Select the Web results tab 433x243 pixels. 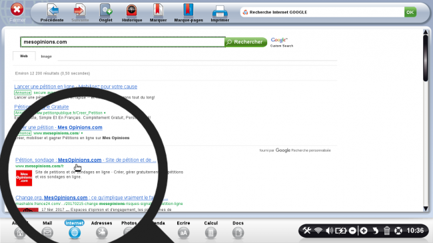click(x=24, y=56)
